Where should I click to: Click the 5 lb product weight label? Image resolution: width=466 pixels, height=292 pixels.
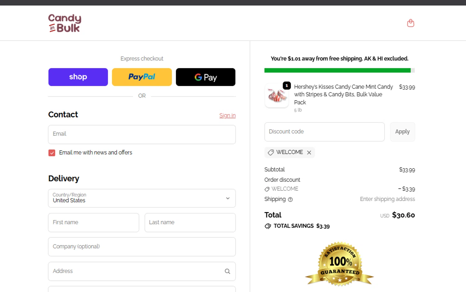click(298, 110)
